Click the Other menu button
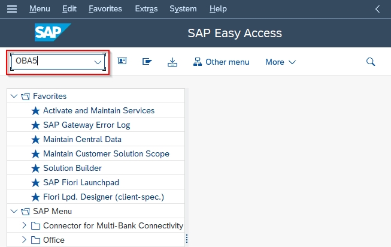The image size is (391, 247). click(x=221, y=62)
